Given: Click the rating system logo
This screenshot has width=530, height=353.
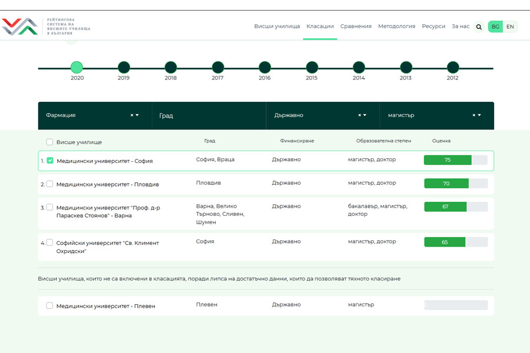Looking at the screenshot, I should [47, 26].
